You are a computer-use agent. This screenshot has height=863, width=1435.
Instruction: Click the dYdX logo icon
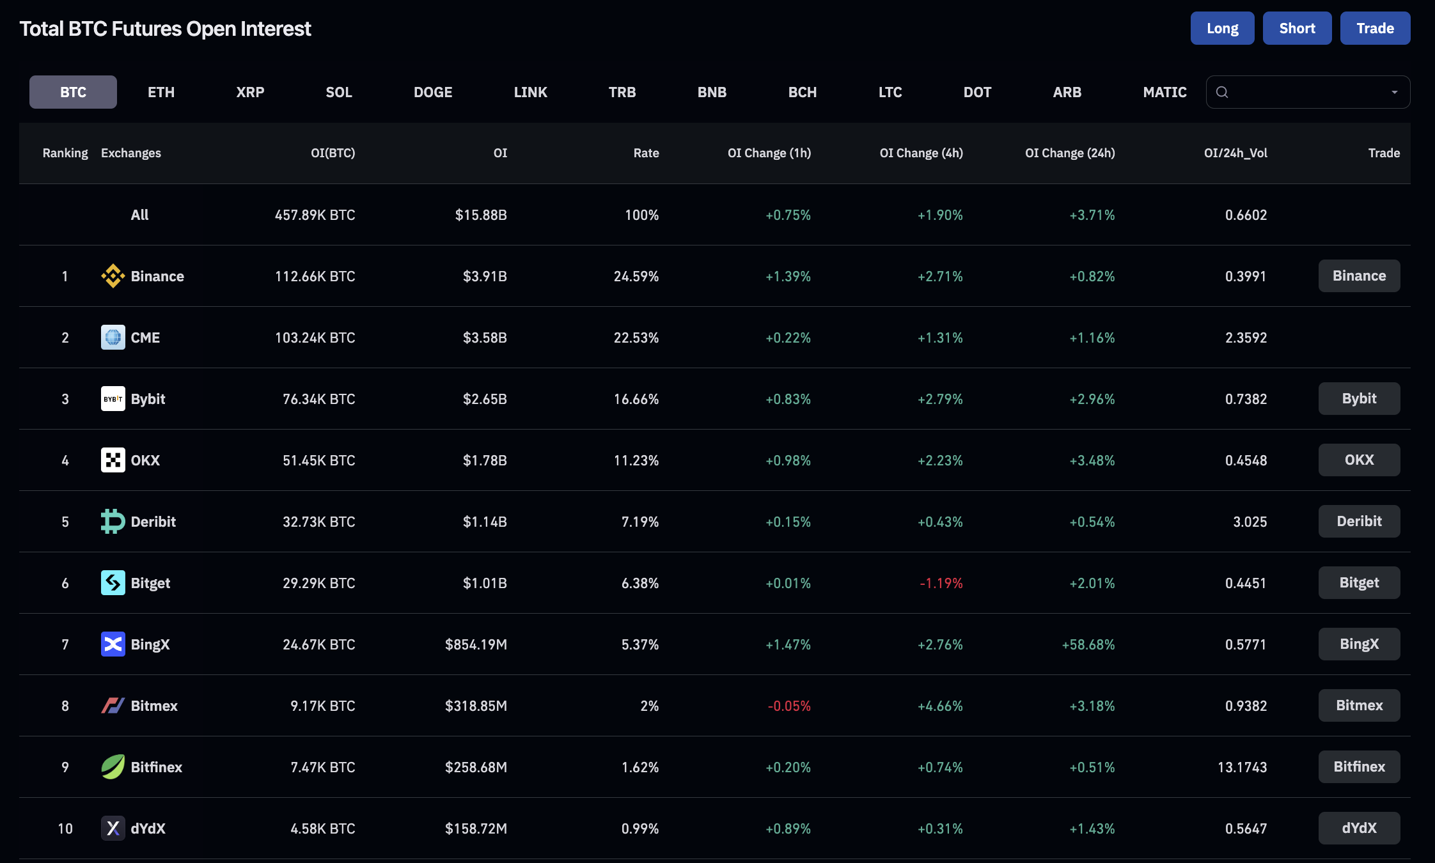coord(113,828)
